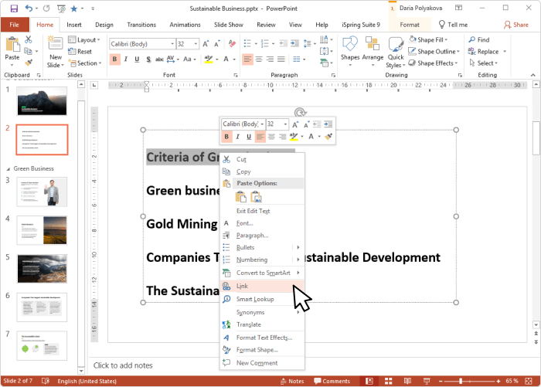Open mini toolbar font size dropdown
The width and height of the screenshot is (541, 387).
285,124
